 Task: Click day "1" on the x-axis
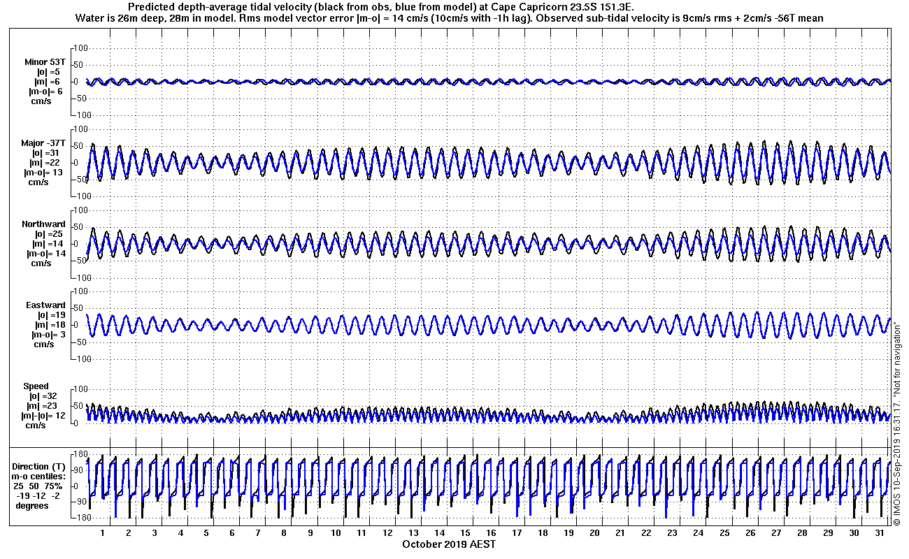pyautogui.click(x=103, y=532)
